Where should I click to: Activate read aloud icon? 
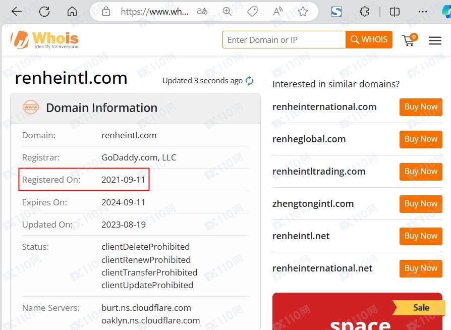click(x=277, y=12)
